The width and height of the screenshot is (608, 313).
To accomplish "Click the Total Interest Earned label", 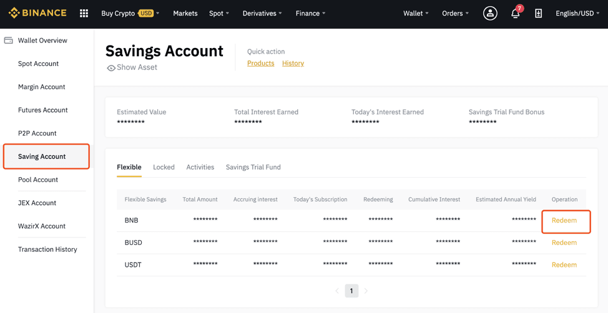I will point(267,112).
